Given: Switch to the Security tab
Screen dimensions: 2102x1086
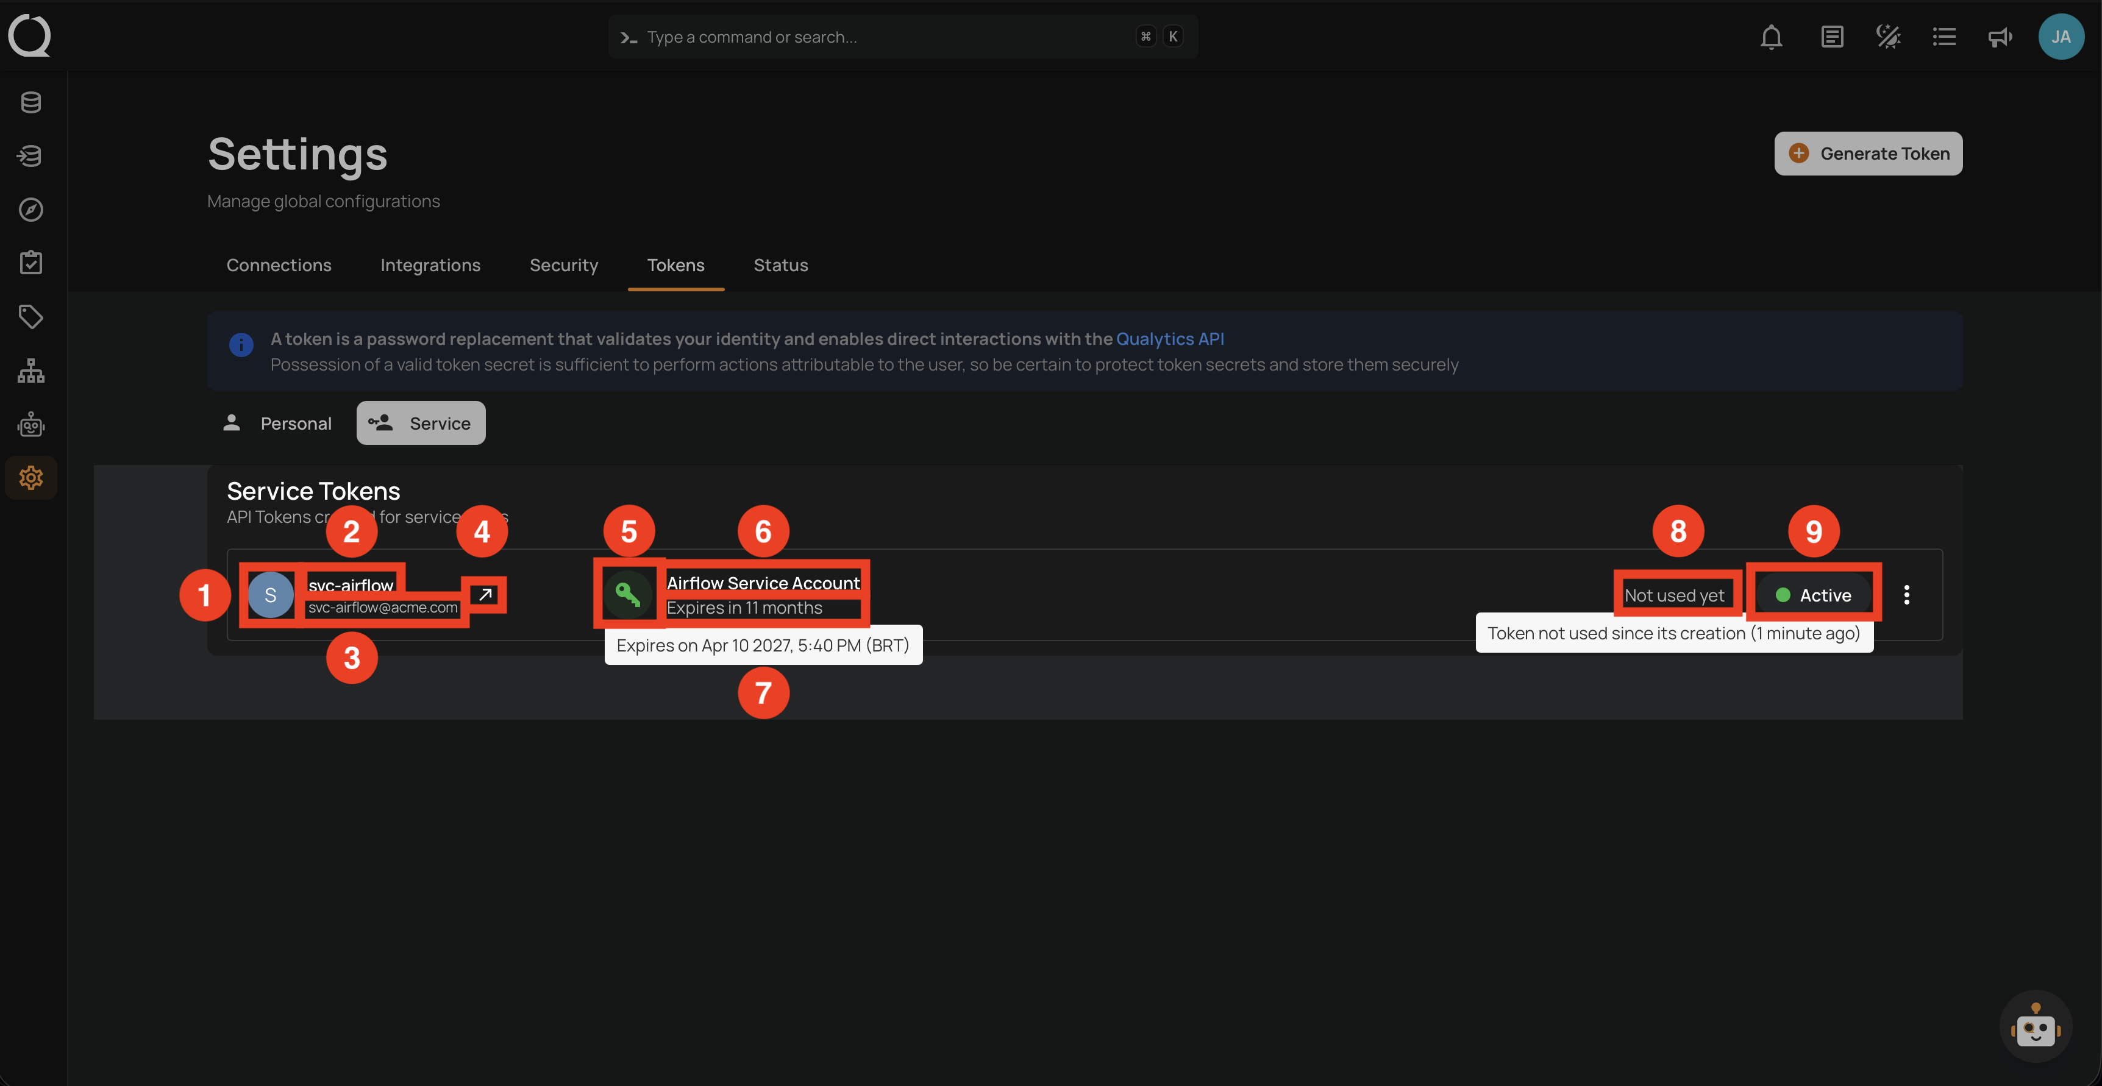Looking at the screenshot, I should point(564,265).
